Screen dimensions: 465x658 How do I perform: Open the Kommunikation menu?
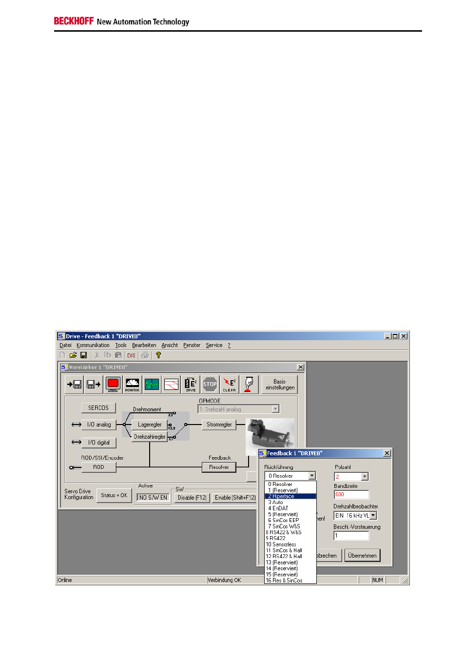point(93,346)
